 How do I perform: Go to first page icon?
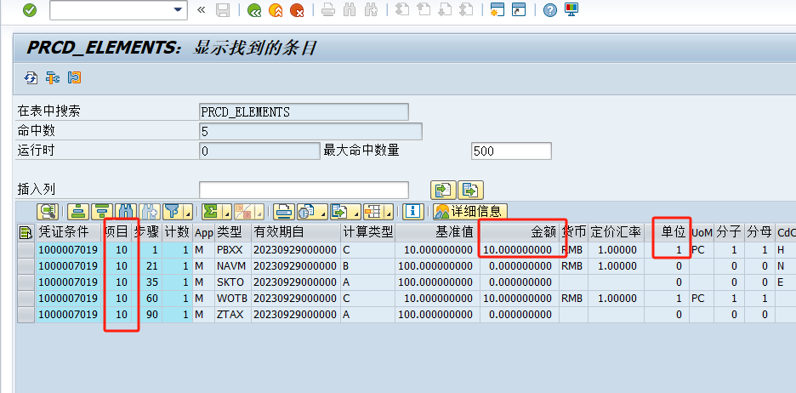pos(402,10)
